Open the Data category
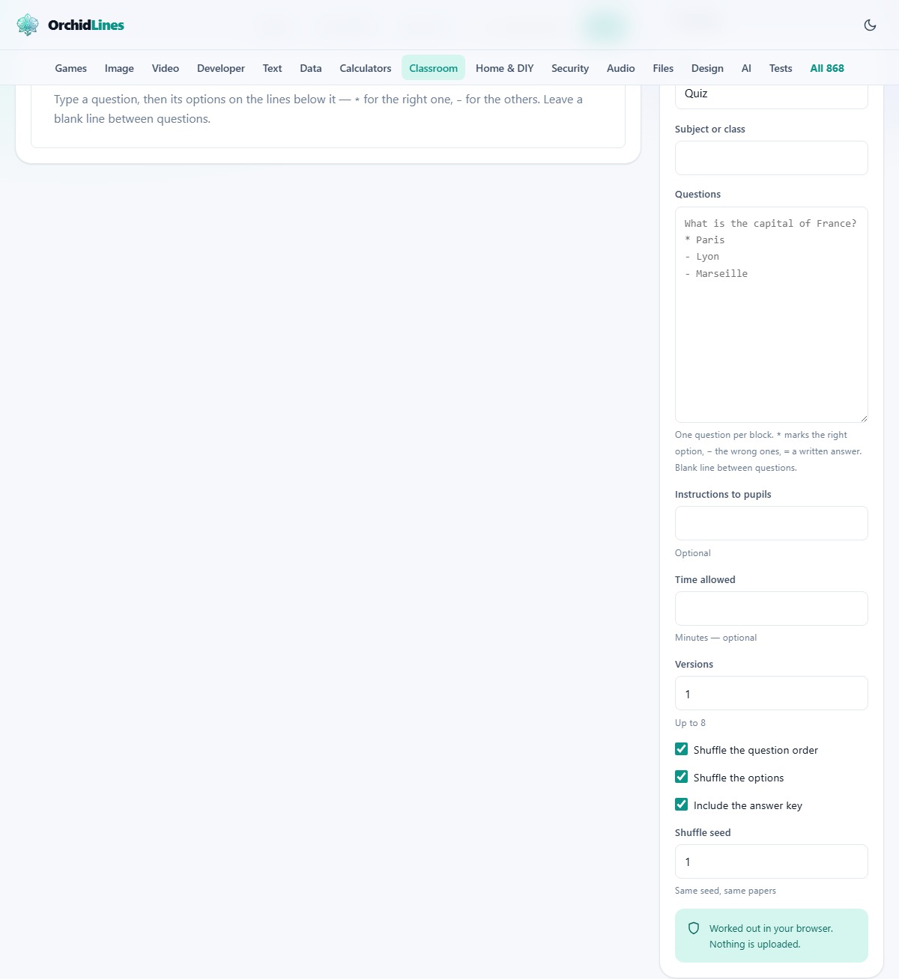Screen dimensions: 899x979 pos(311,68)
